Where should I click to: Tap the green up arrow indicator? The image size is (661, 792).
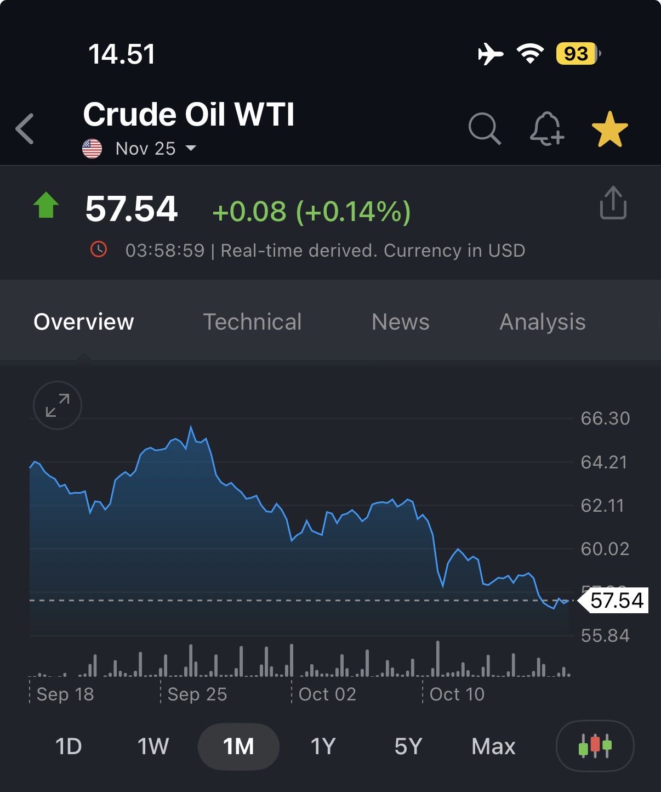(46, 206)
